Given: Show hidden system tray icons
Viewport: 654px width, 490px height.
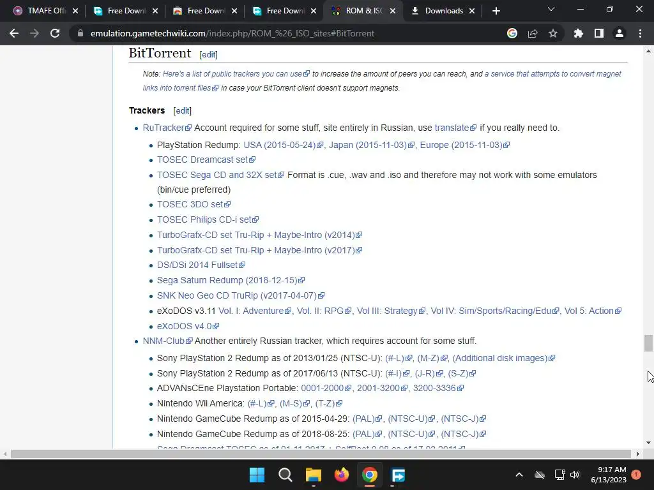Looking at the screenshot, I should (x=519, y=475).
